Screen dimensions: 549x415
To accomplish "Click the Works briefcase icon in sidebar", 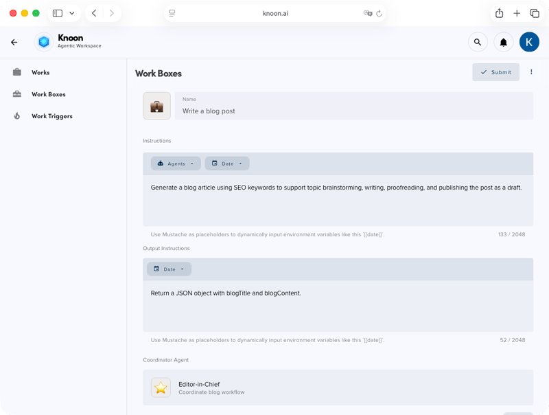I will 16,72.
